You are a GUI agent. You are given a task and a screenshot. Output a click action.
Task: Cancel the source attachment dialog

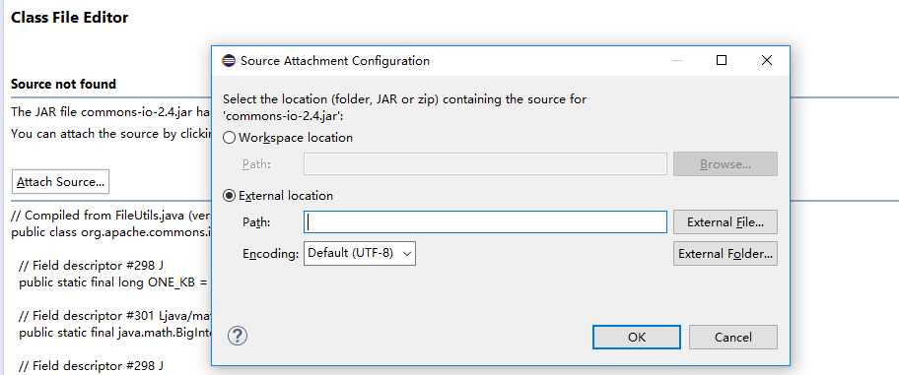coord(733,338)
